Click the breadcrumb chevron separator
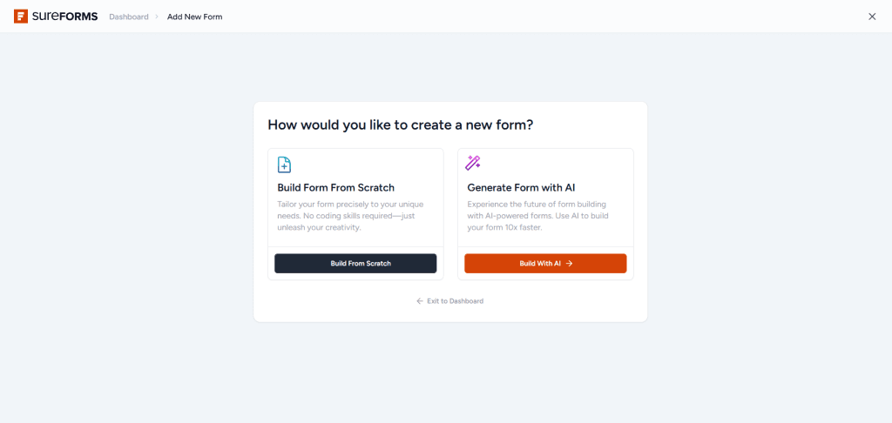Screen dimensions: 892x423 pyautogui.click(x=157, y=17)
